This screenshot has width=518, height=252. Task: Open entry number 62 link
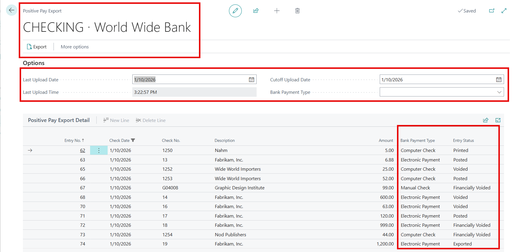click(82, 150)
